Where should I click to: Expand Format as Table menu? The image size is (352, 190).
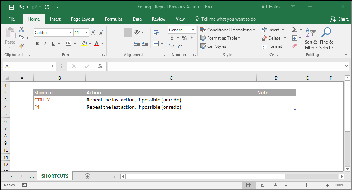220,38
